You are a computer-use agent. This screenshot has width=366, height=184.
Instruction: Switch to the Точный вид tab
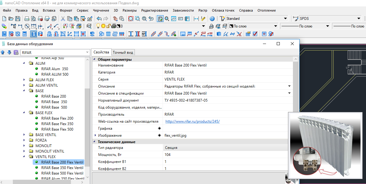pos(123,52)
